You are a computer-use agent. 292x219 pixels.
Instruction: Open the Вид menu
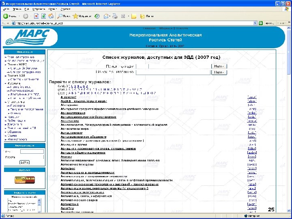[x=27, y=9]
